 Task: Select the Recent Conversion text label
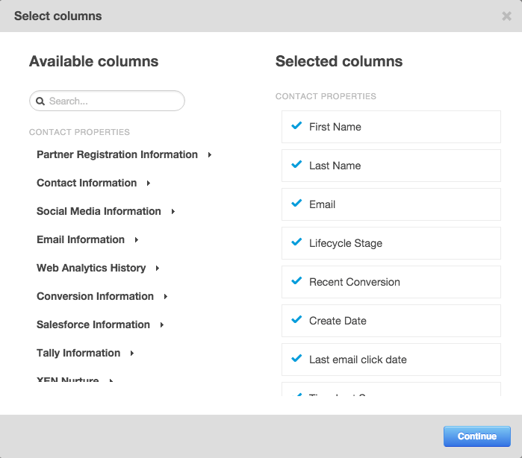355,282
